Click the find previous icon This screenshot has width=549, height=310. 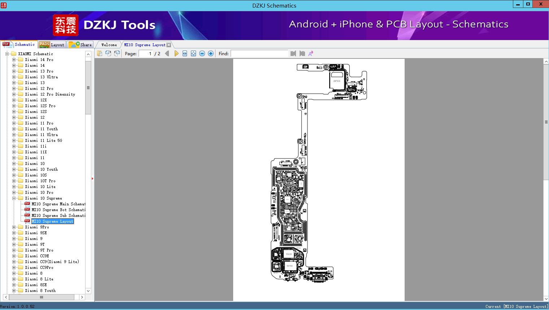pyautogui.click(x=293, y=53)
